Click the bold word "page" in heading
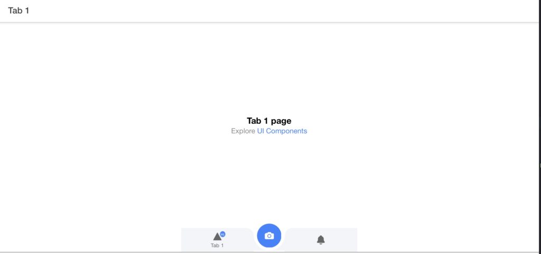Screen dimensions: 541x254 tap(281, 122)
